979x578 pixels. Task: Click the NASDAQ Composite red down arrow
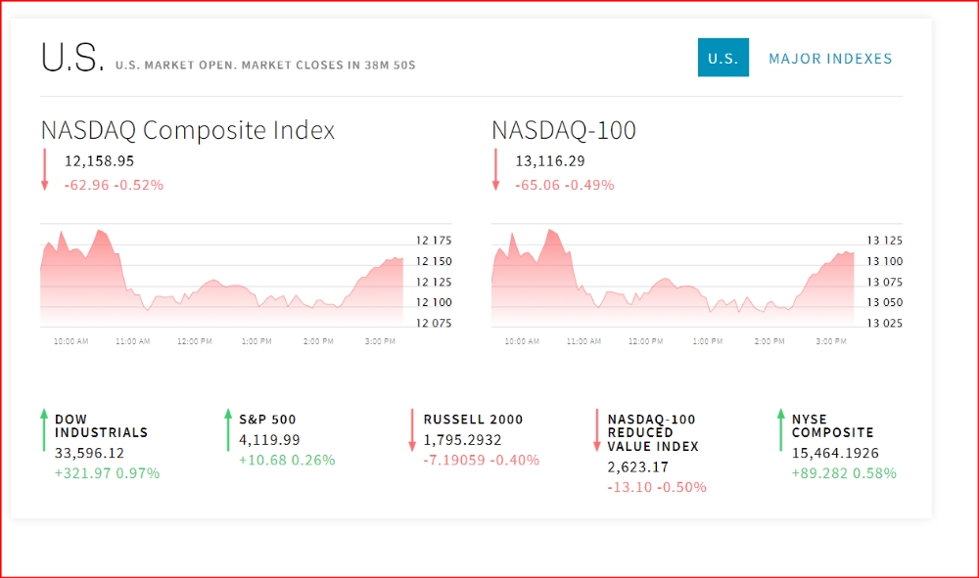pyautogui.click(x=45, y=169)
